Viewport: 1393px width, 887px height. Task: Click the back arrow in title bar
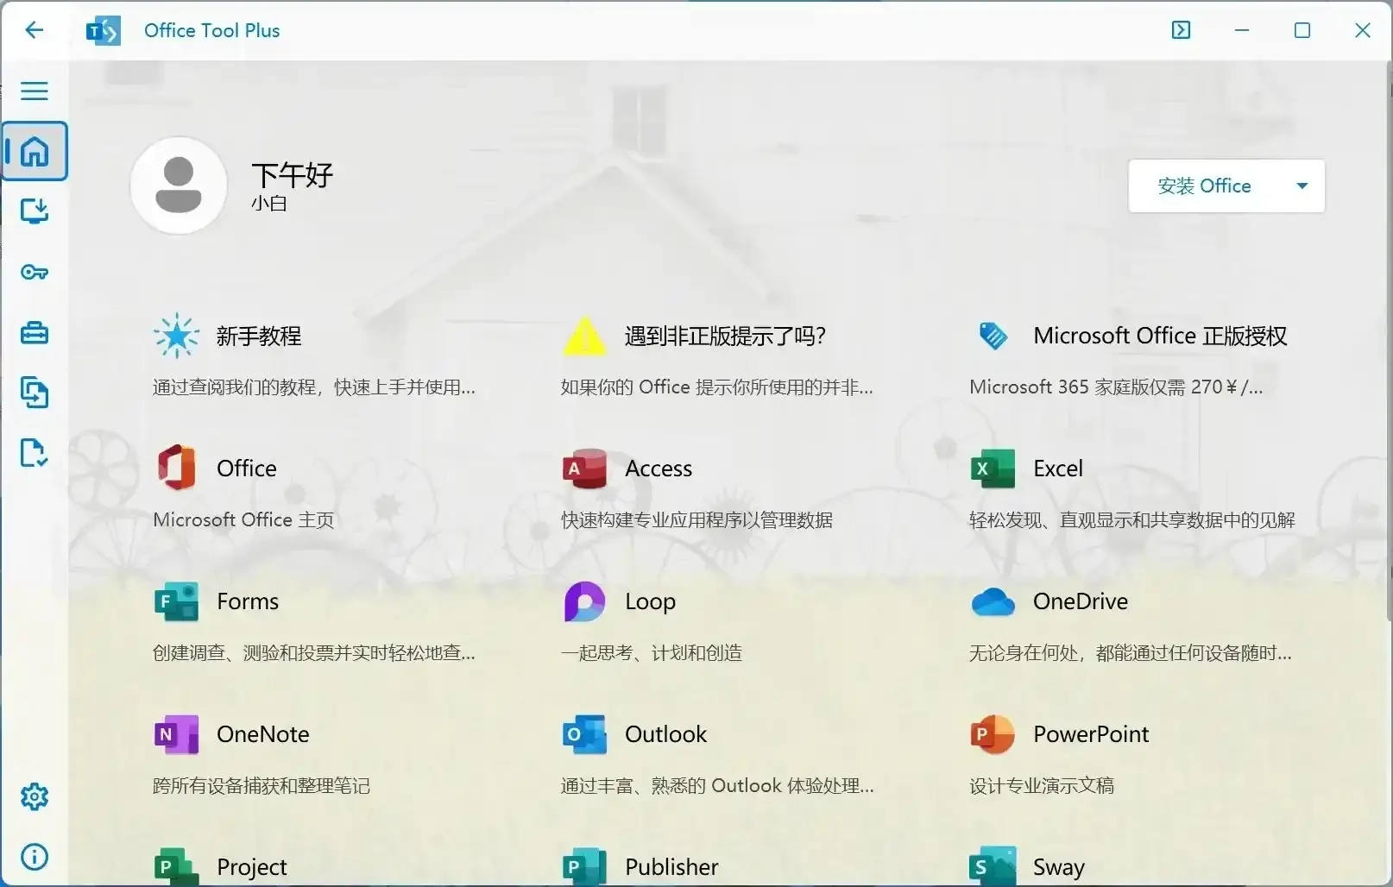tap(34, 30)
